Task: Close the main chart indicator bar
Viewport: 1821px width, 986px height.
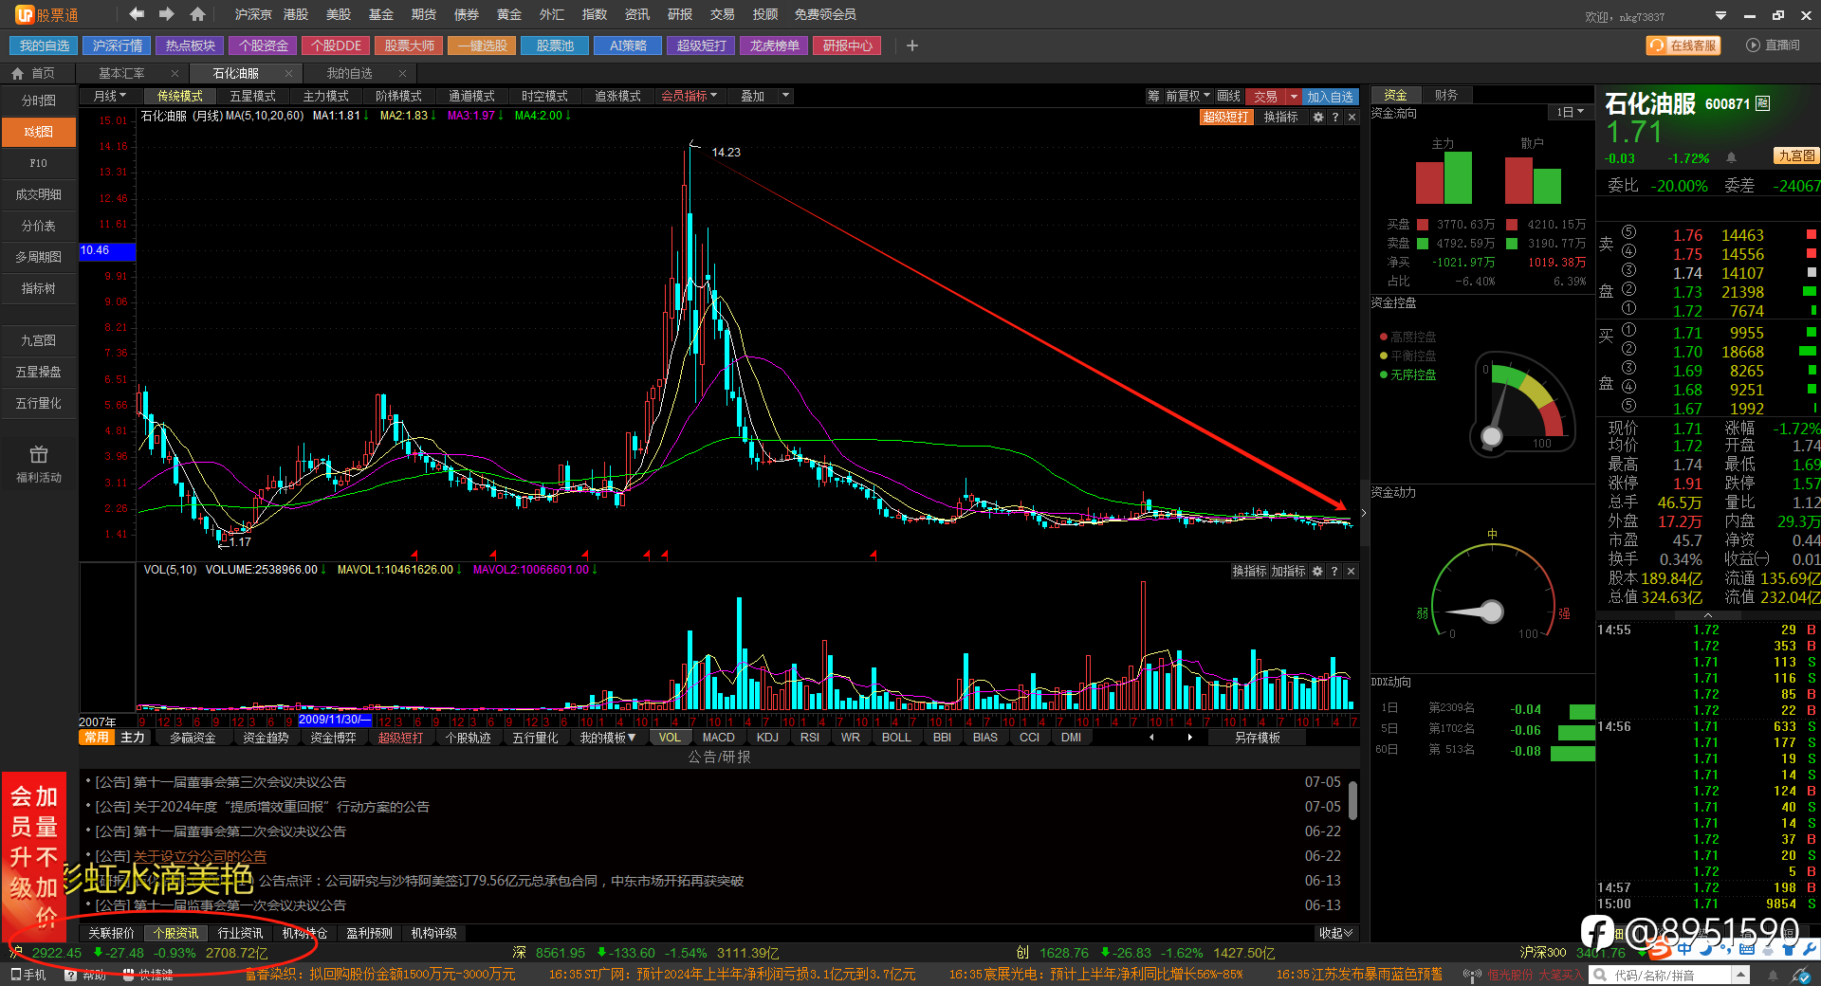Action: click(x=1352, y=117)
